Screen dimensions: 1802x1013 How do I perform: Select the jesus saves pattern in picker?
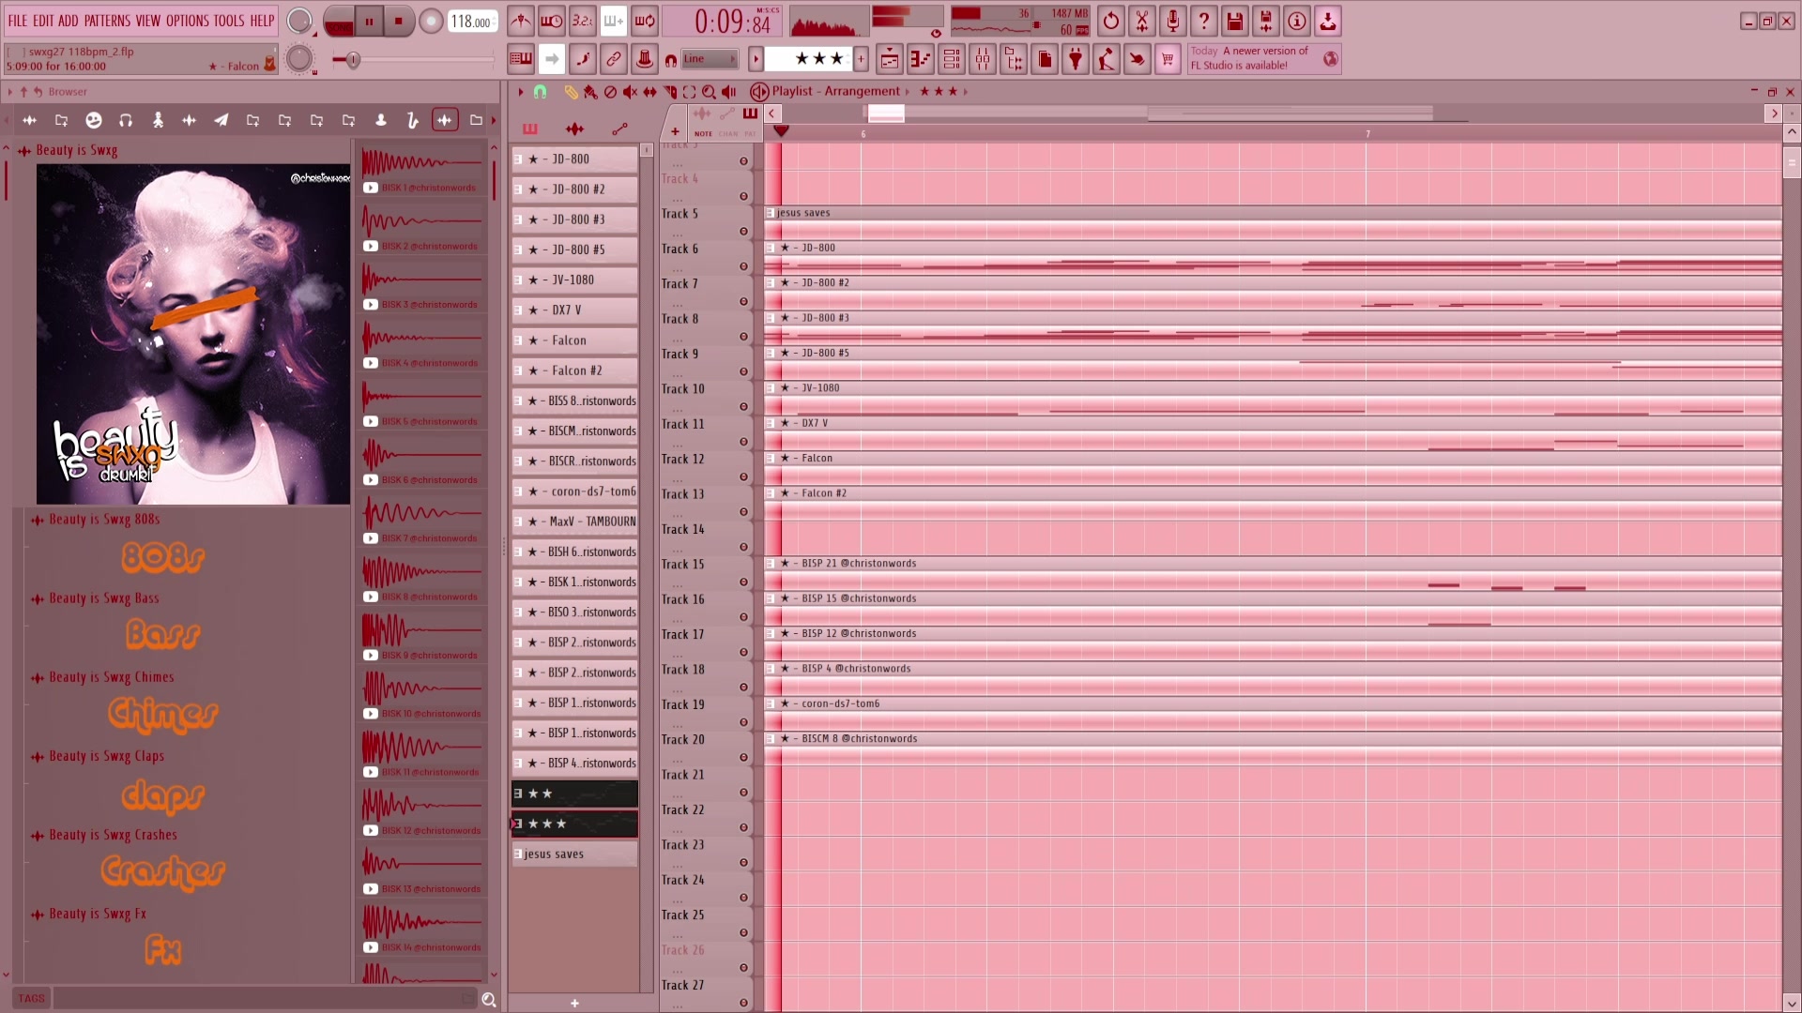(x=574, y=854)
